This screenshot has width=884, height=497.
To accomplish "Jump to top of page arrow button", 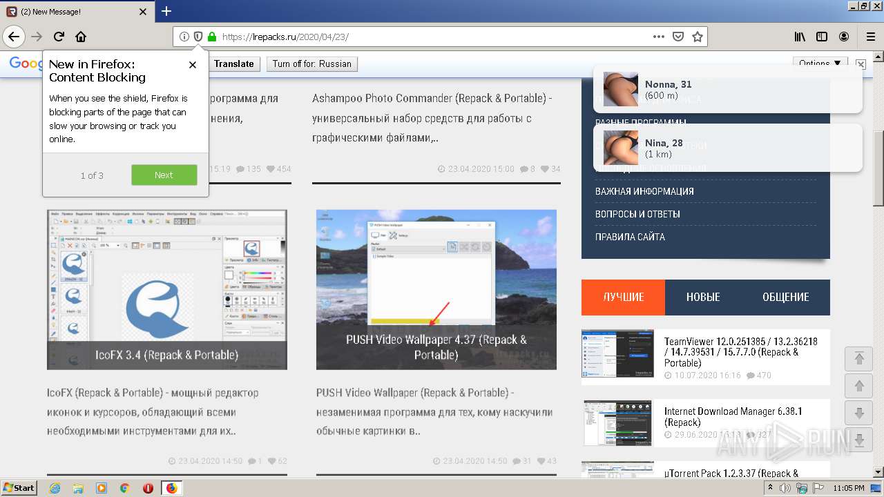I will tap(859, 358).
